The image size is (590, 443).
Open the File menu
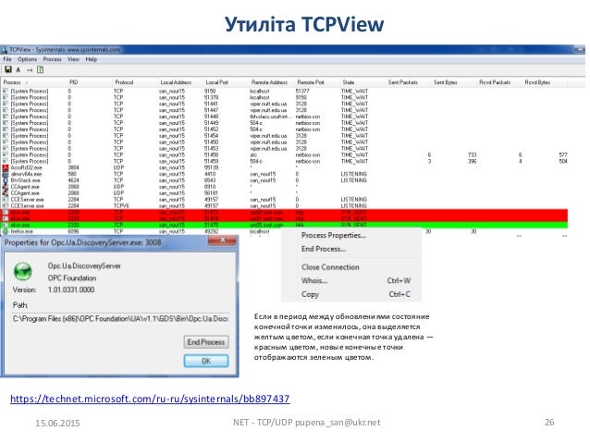coord(7,59)
